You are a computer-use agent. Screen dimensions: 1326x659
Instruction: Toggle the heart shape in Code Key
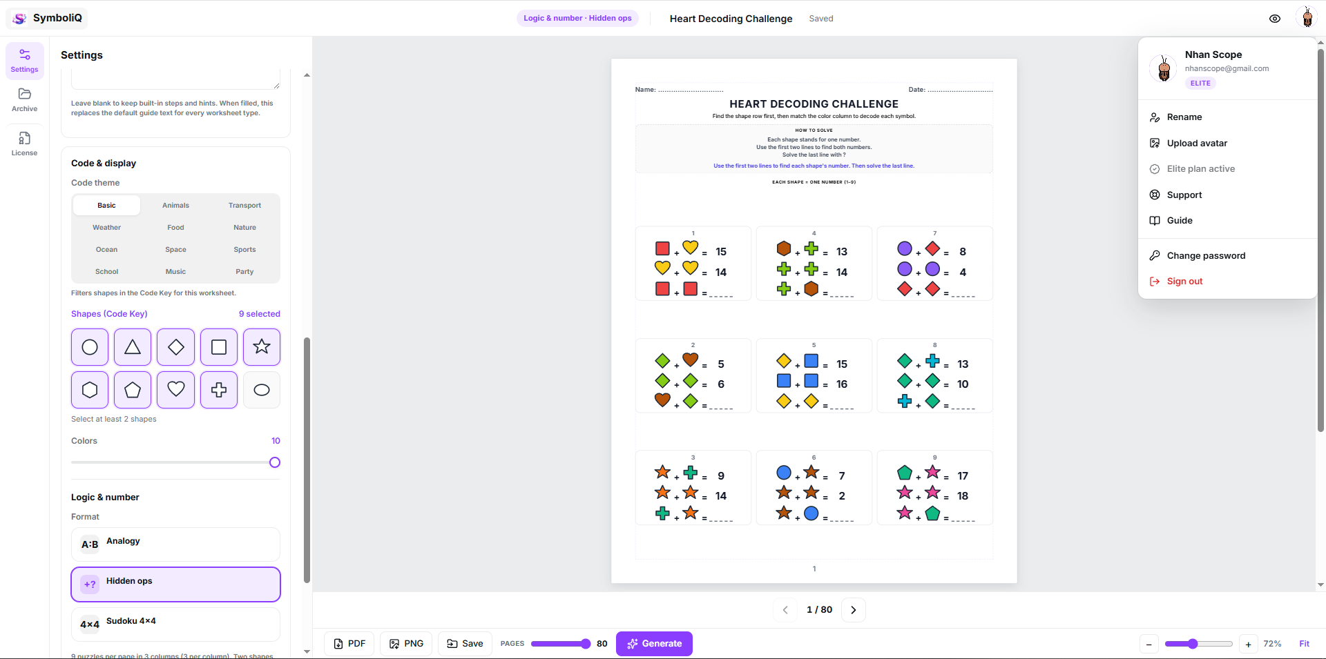pos(176,390)
